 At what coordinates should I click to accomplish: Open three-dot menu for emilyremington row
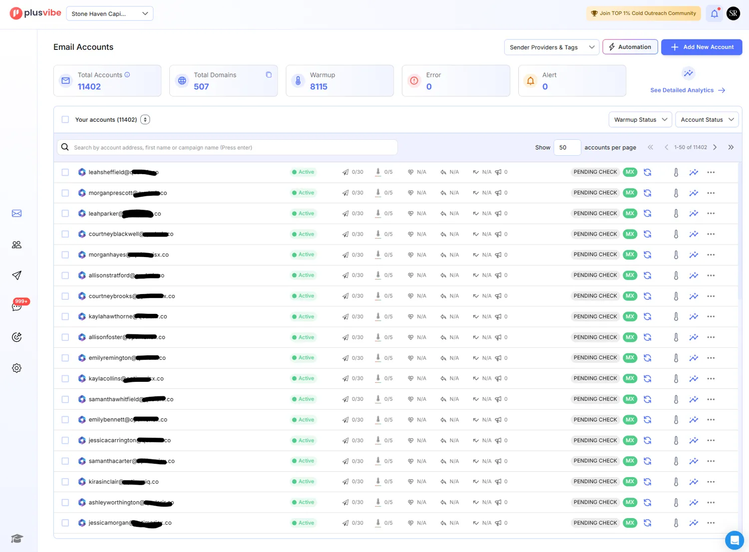pyautogui.click(x=711, y=358)
